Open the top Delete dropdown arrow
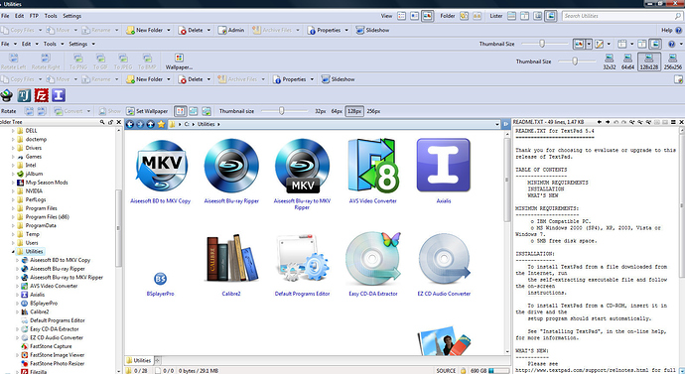 pyautogui.click(x=208, y=30)
